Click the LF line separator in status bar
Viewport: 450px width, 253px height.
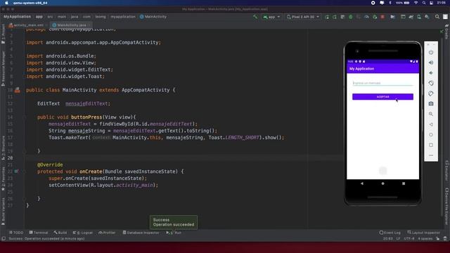point(398,239)
